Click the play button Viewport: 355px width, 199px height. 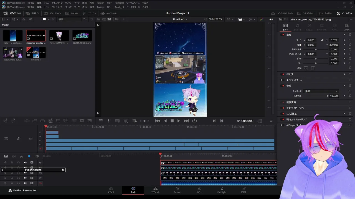click(x=179, y=121)
